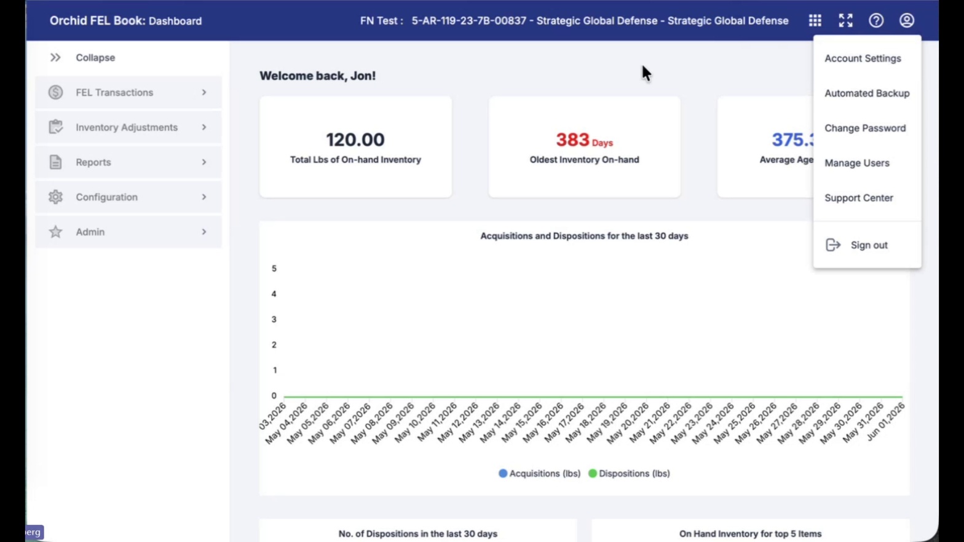Expand the Reports menu chevron

click(x=204, y=162)
